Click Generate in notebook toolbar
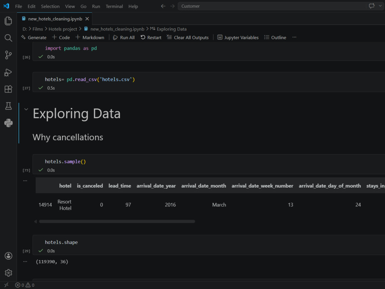 34,38
